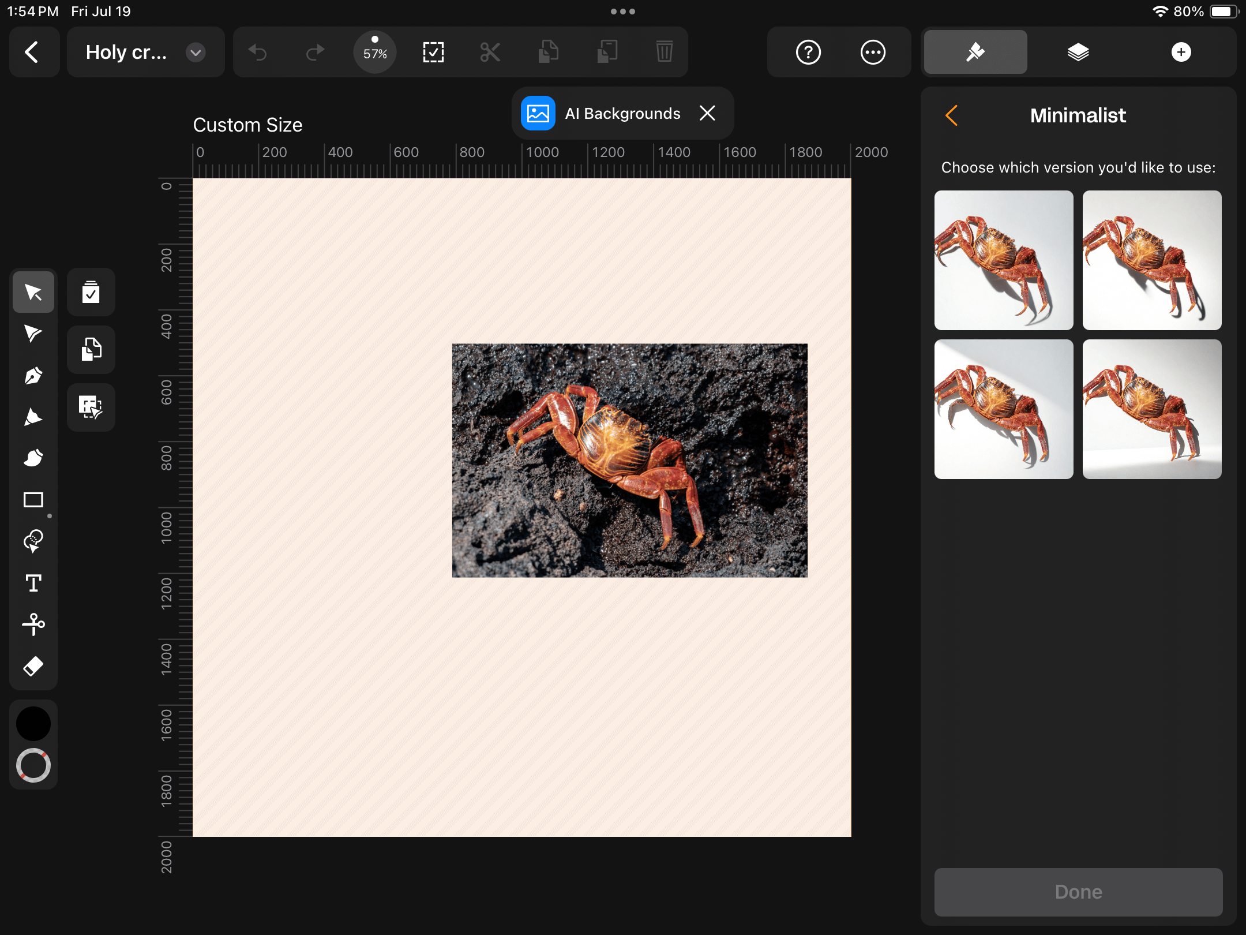
Task: Toggle the multi-select mode icon
Action: pos(91,292)
